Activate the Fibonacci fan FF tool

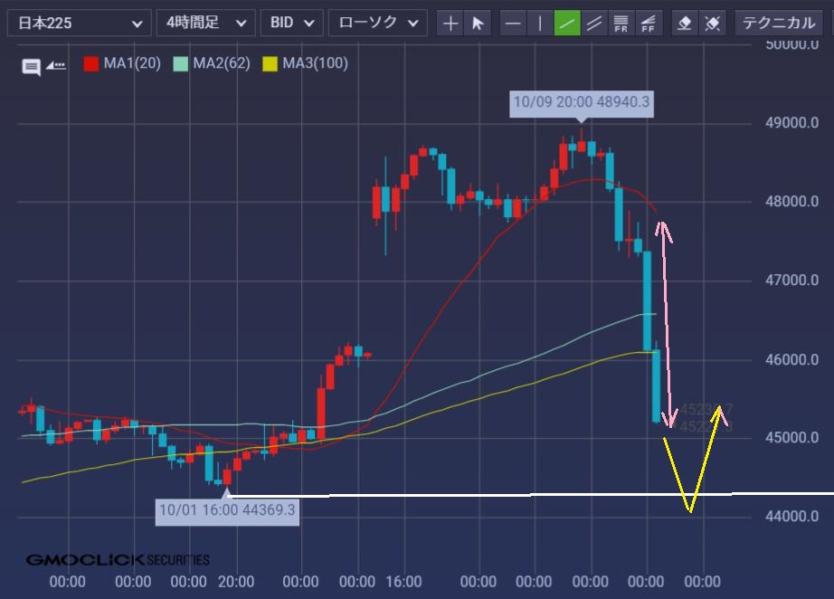pyautogui.click(x=648, y=23)
